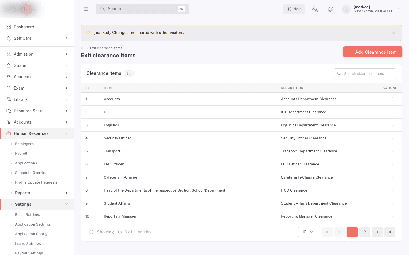Screen dimensions: 409x255
Task: Open the Payroll menu item
Action: pos(21,154)
